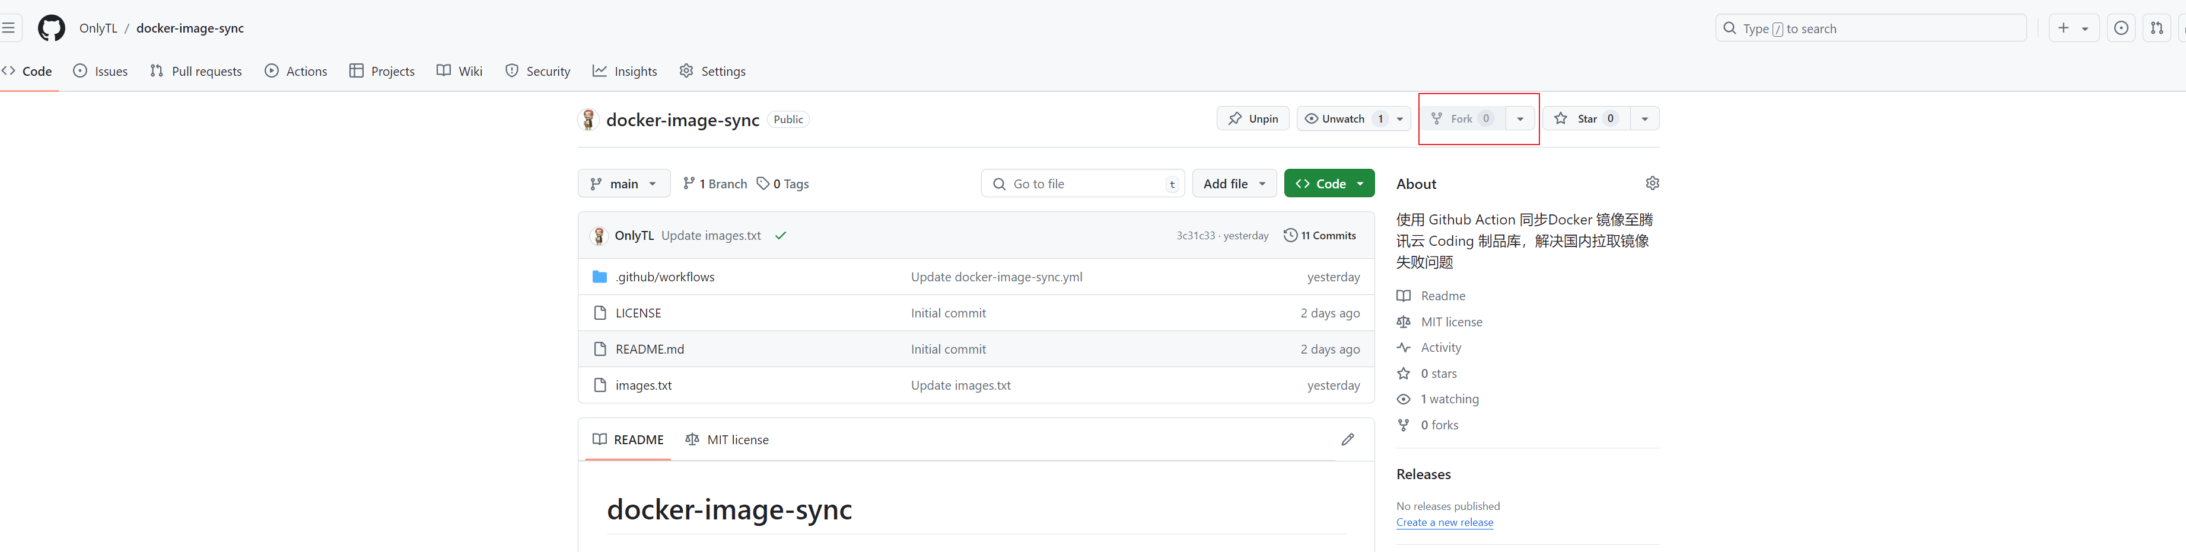Select the README tab below the files
Viewport: 2186px width, 552px height.
628,439
